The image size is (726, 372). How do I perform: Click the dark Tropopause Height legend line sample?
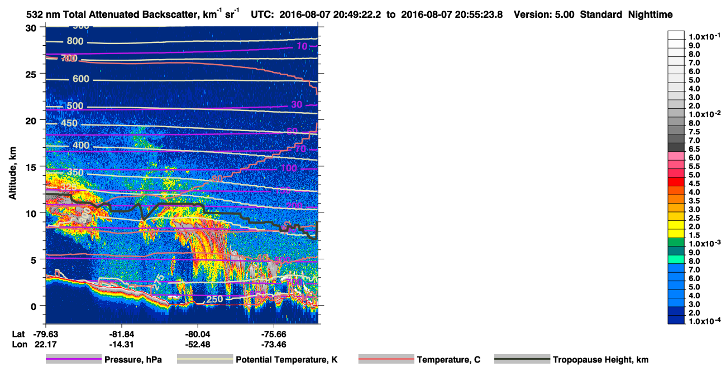click(522, 360)
